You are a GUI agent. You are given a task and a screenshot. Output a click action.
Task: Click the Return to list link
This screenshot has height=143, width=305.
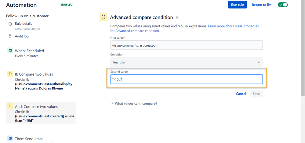click(262, 5)
